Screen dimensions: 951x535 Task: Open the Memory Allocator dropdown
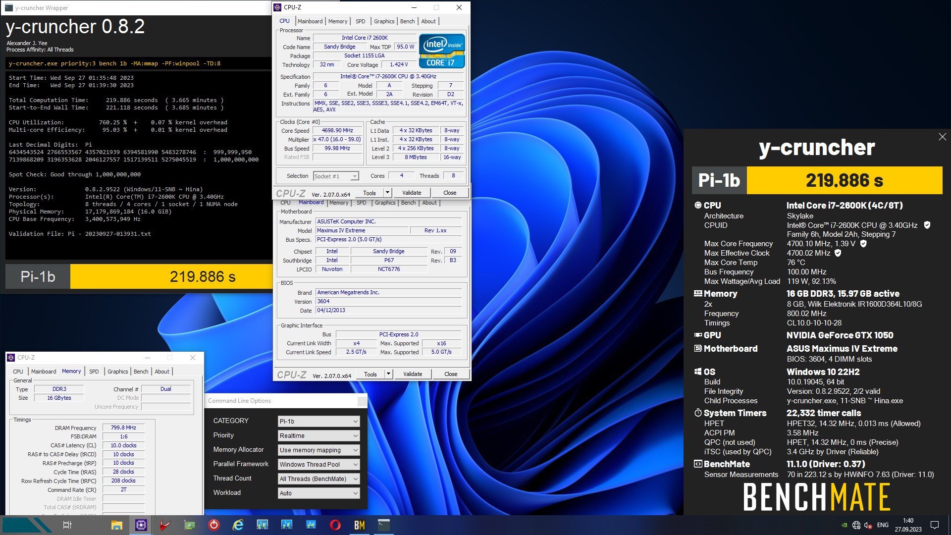point(319,450)
